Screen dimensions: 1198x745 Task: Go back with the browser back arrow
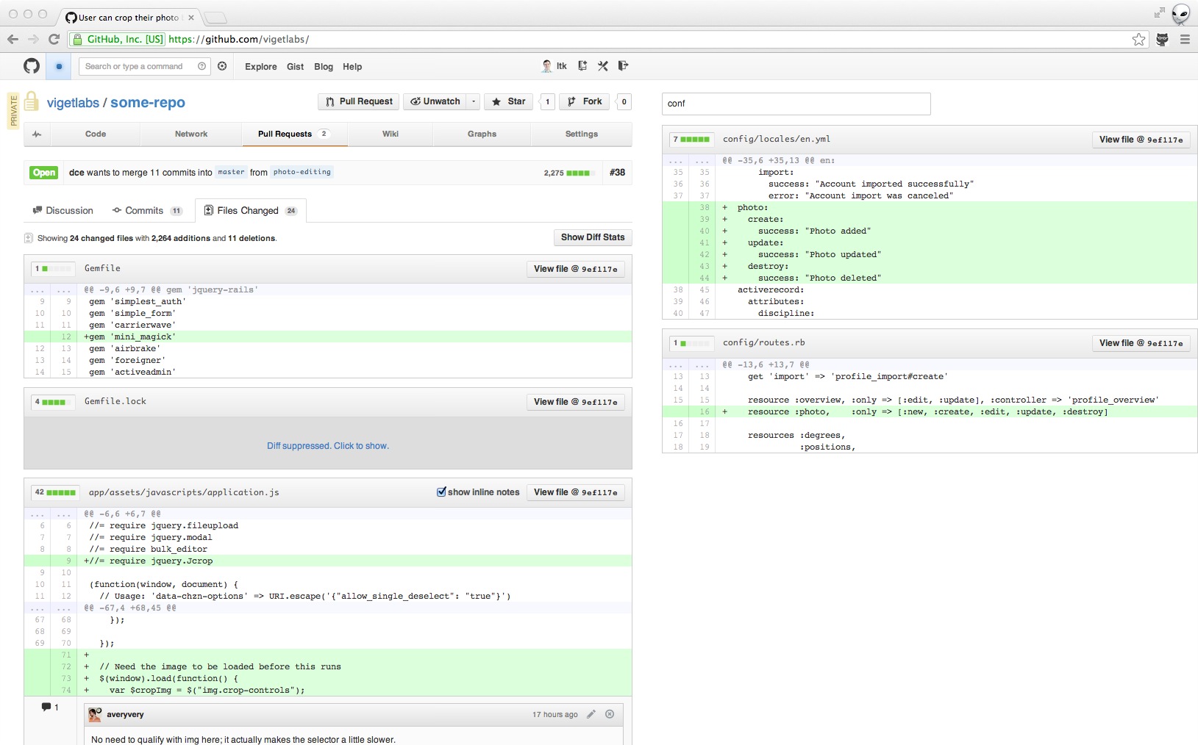click(x=13, y=40)
